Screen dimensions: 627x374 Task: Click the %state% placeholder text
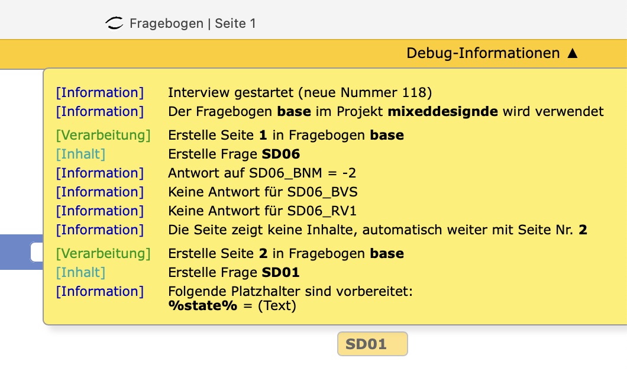pyautogui.click(x=203, y=305)
